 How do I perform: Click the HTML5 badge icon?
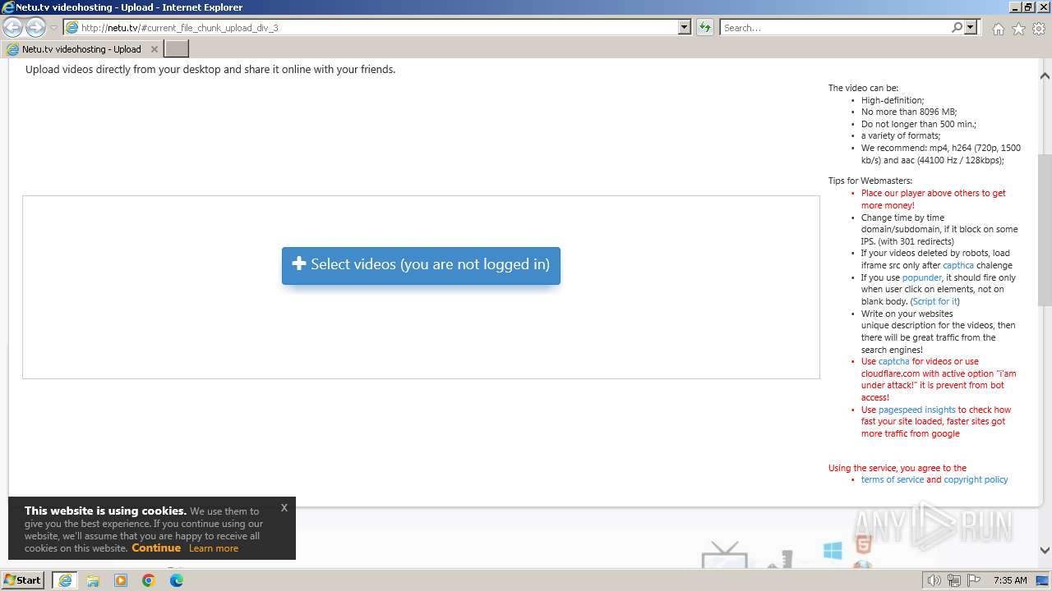pyautogui.click(x=863, y=543)
